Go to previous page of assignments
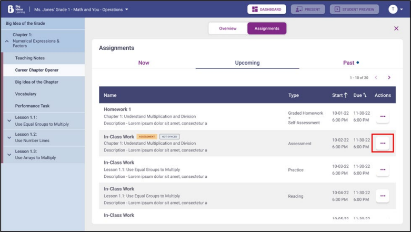Image resolution: width=411 pixels, height=232 pixels. tap(376, 78)
